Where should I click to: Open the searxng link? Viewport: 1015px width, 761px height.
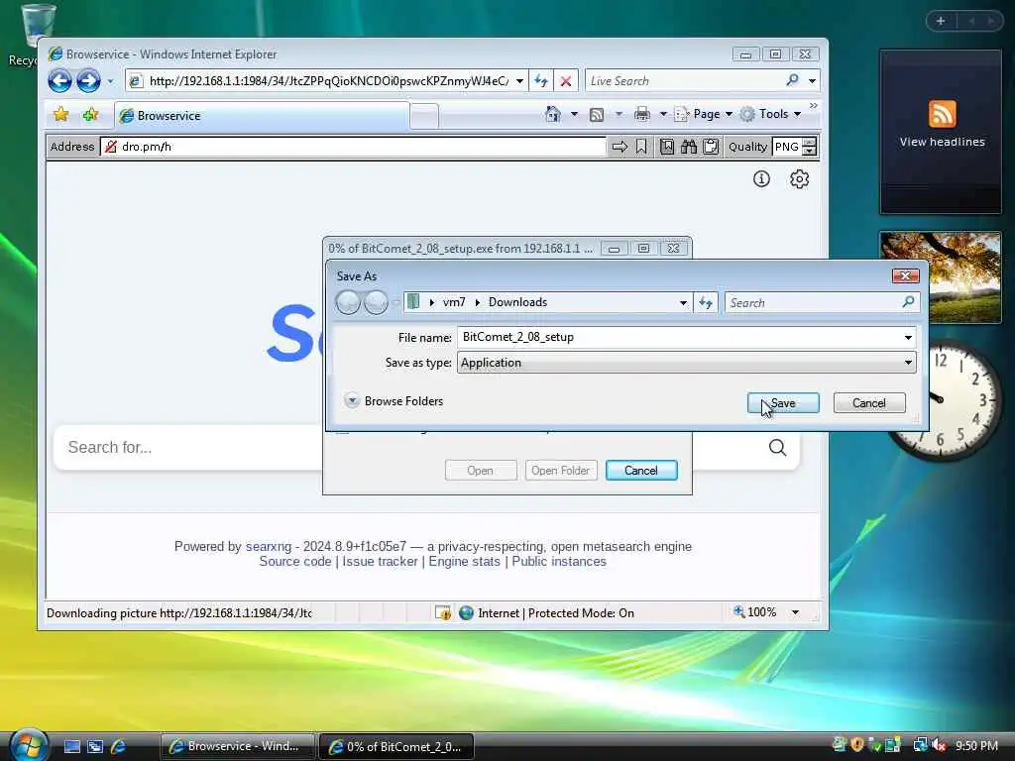[x=268, y=546]
